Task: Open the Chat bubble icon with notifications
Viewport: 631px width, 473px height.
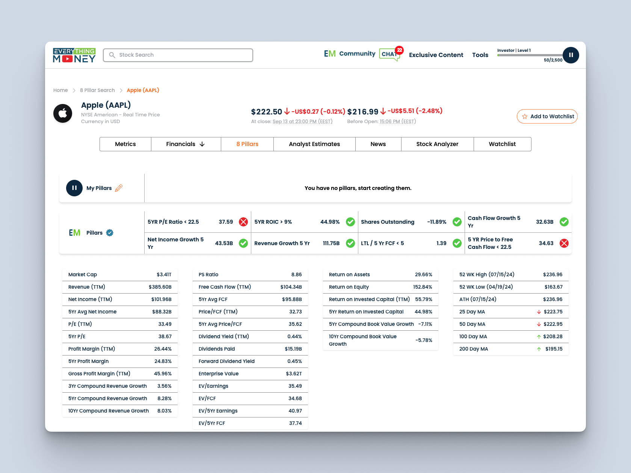Action: pos(389,54)
